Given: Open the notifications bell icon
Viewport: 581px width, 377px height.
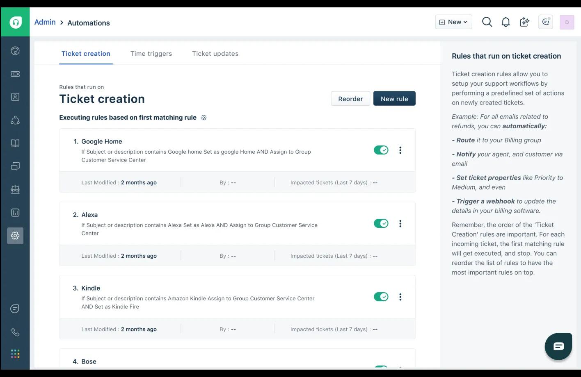Looking at the screenshot, I should (x=506, y=22).
